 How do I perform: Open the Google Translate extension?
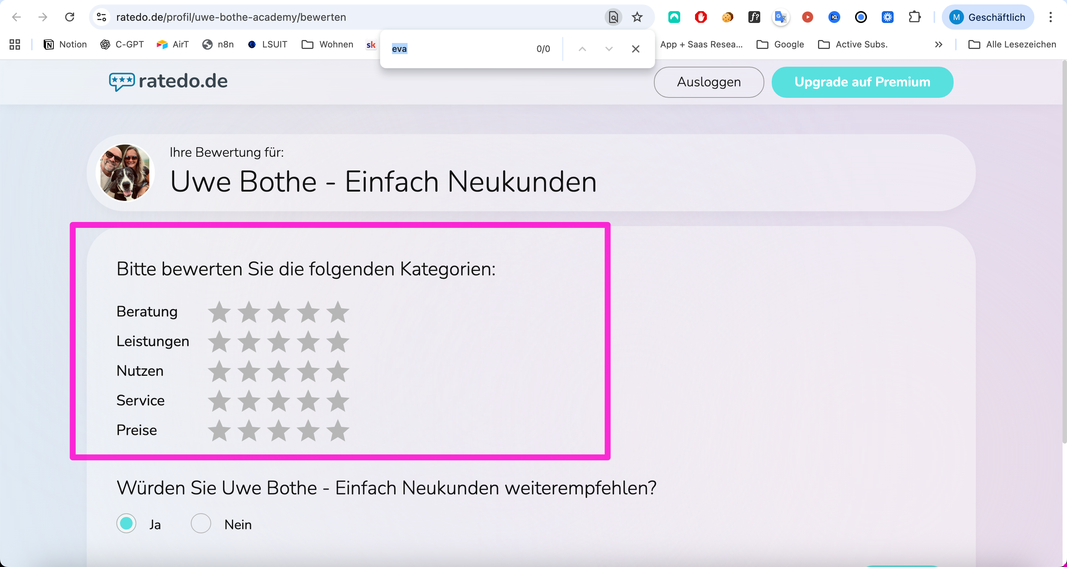[x=781, y=17]
